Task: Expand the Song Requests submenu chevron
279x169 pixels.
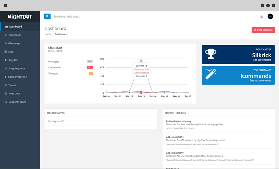Action: [x=36, y=68]
